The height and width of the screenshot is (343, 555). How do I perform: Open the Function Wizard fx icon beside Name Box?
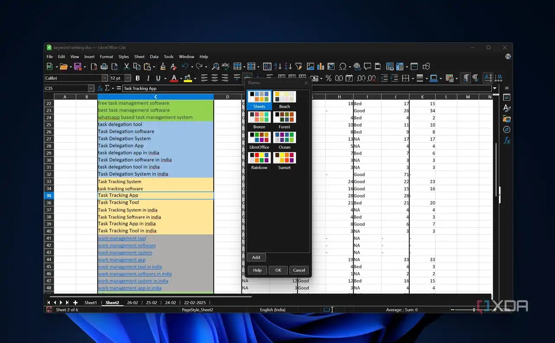(100, 88)
